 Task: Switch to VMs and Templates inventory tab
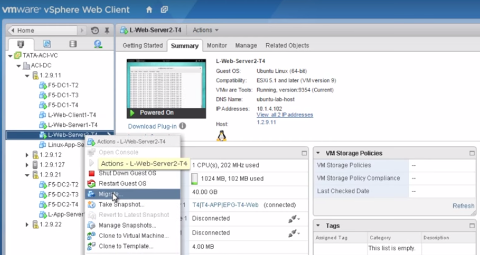[47, 44]
